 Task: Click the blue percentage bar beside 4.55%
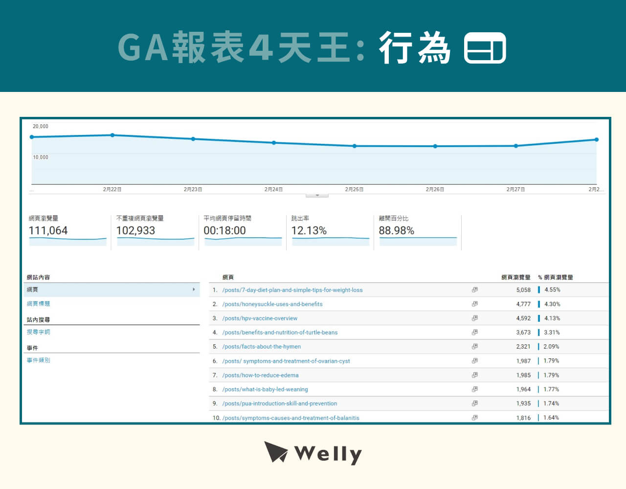(539, 289)
